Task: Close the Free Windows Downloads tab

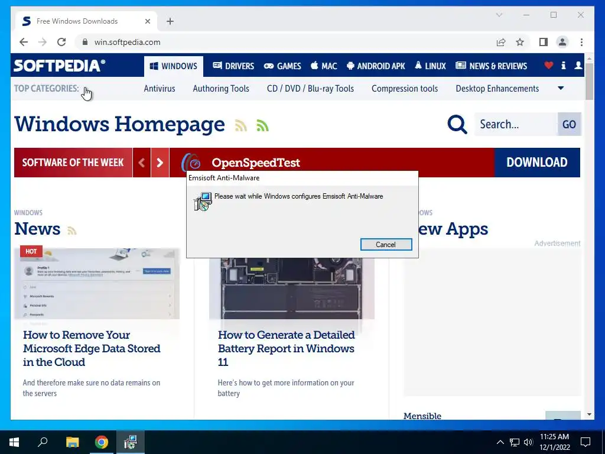Action: pos(147,21)
